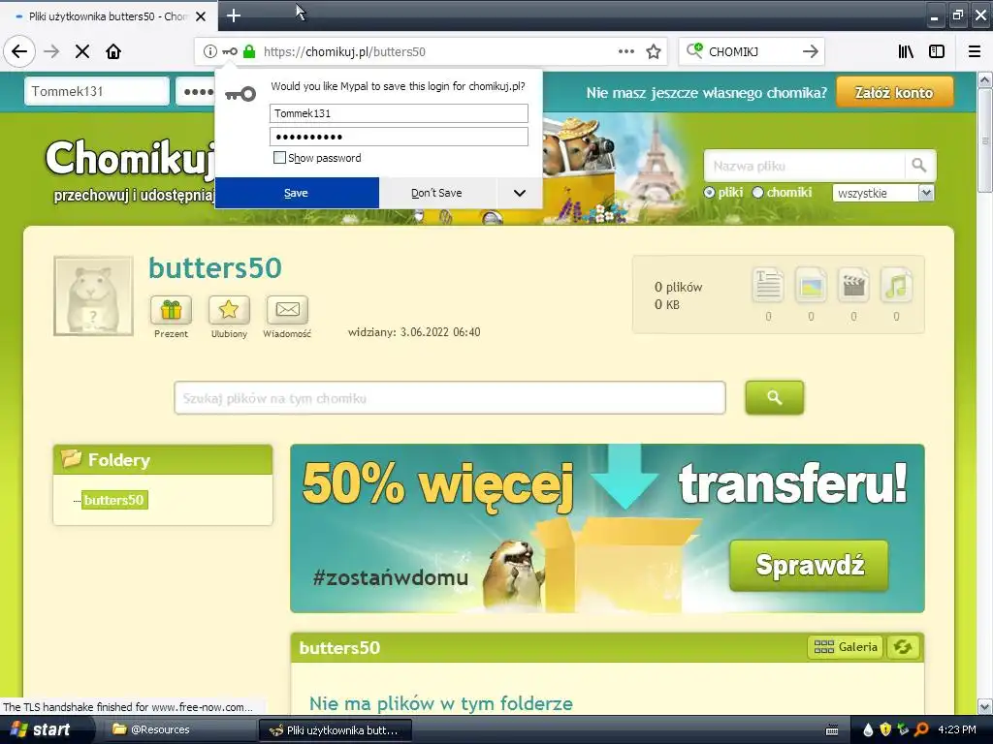Submit search with the go arrow
Image resolution: width=993 pixels, height=744 pixels.
(810, 51)
